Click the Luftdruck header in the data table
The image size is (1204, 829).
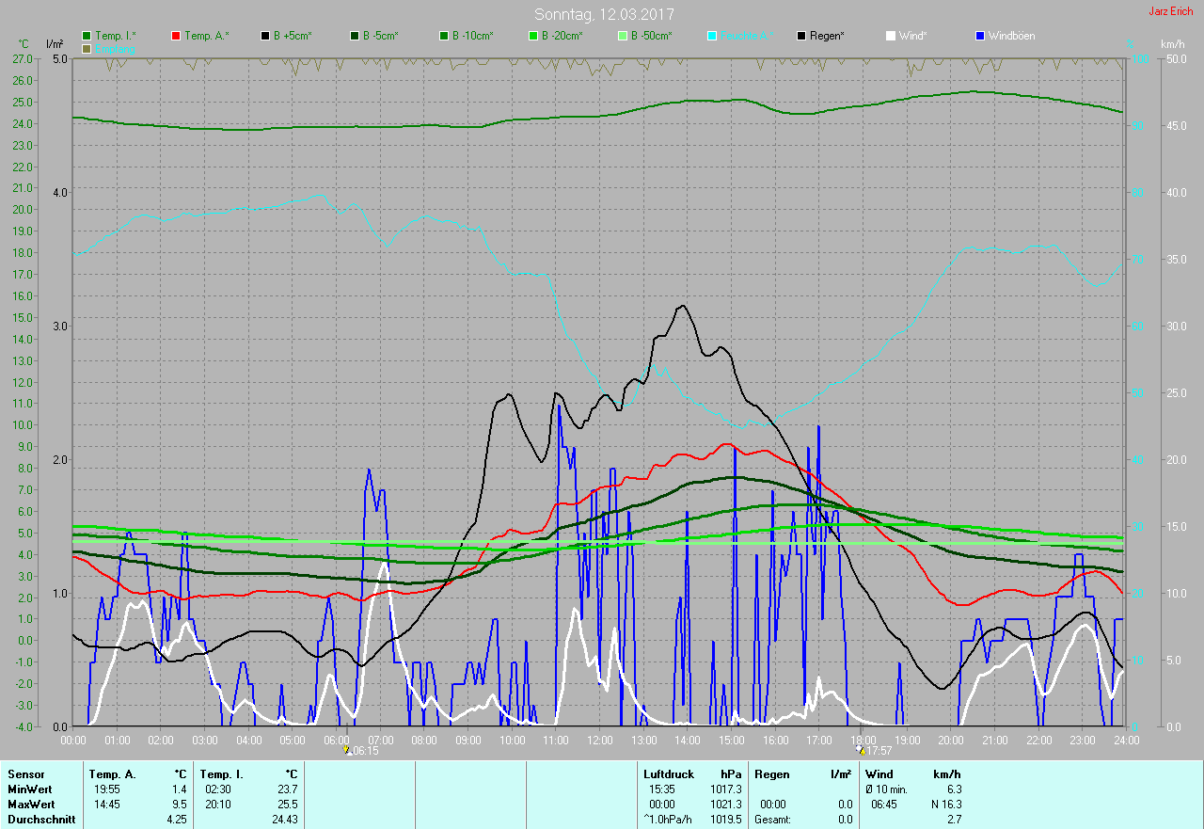(x=669, y=773)
